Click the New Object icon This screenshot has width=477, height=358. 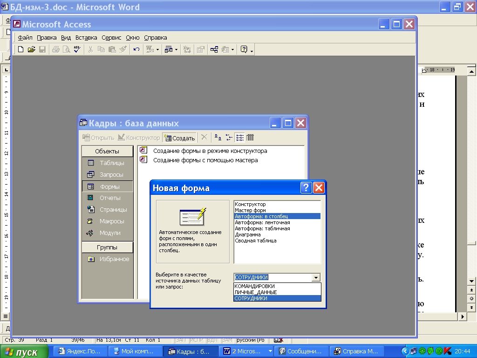[225, 49]
